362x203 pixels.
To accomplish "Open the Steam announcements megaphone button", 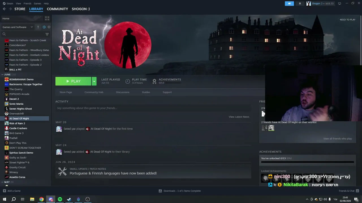I will [x=289, y=3].
